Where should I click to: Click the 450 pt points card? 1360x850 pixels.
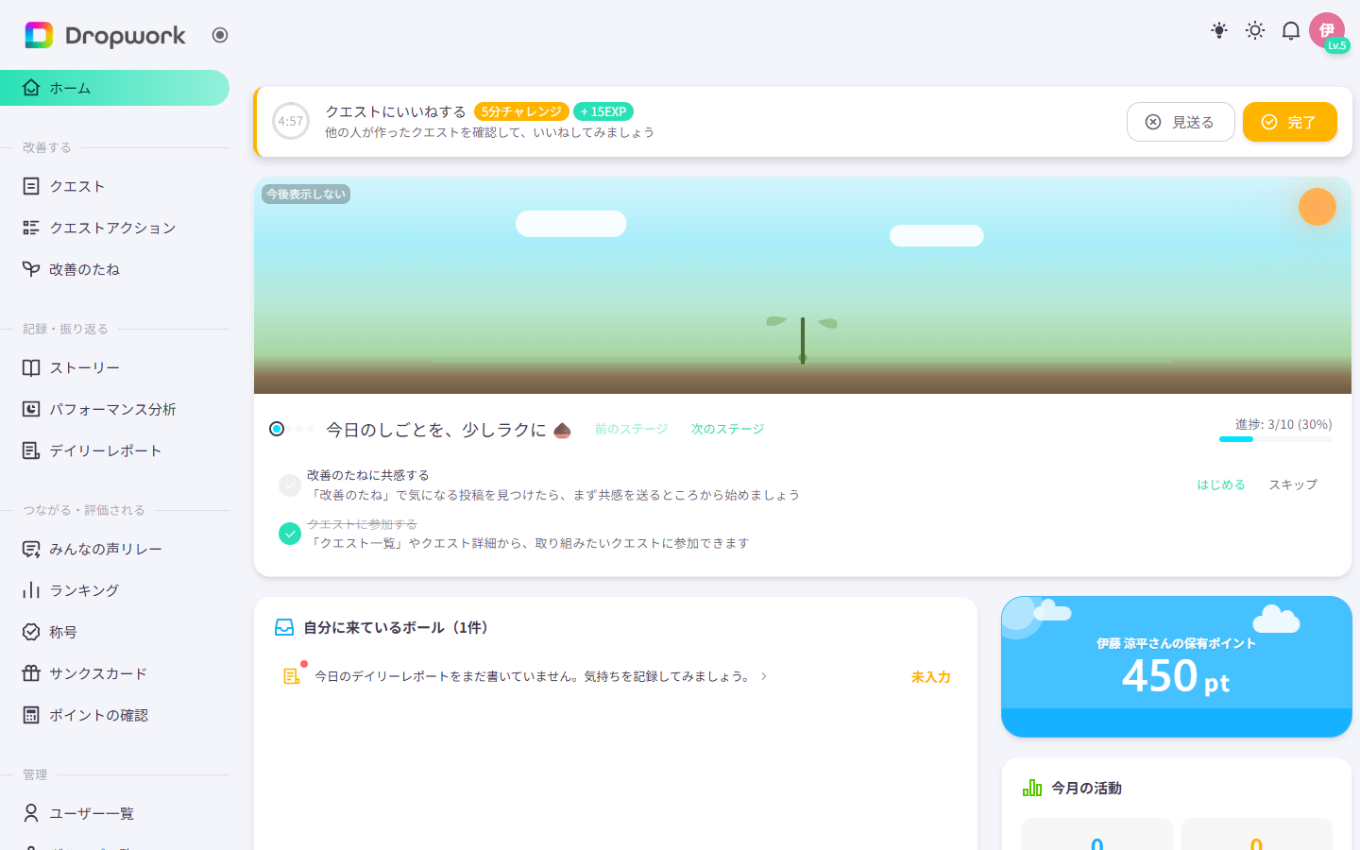click(x=1177, y=667)
